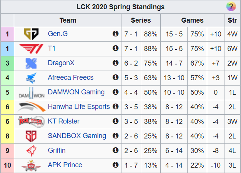Click the Series column header

pos(141,20)
